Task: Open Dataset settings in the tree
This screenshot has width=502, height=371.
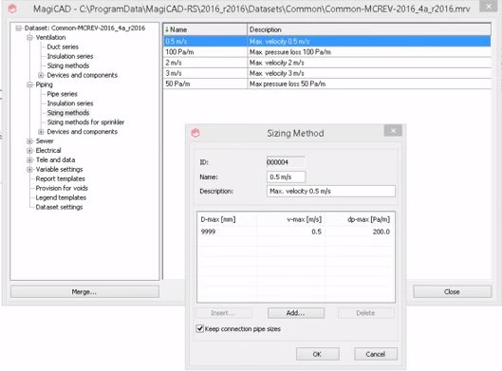Action: point(59,207)
